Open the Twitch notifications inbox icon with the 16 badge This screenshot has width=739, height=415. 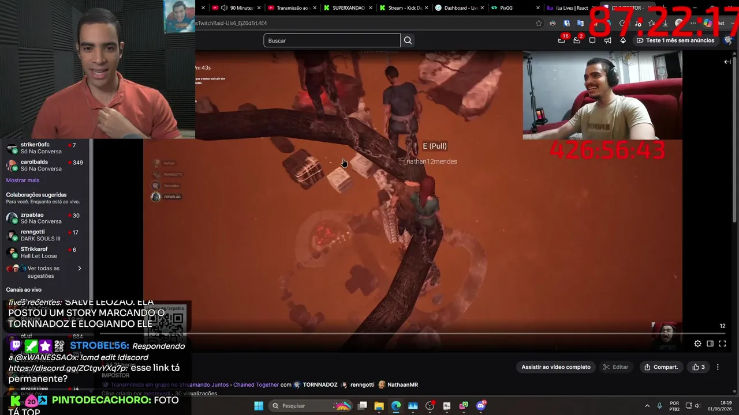(x=562, y=40)
